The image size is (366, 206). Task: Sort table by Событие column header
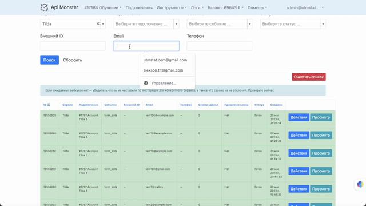tap(110, 105)
